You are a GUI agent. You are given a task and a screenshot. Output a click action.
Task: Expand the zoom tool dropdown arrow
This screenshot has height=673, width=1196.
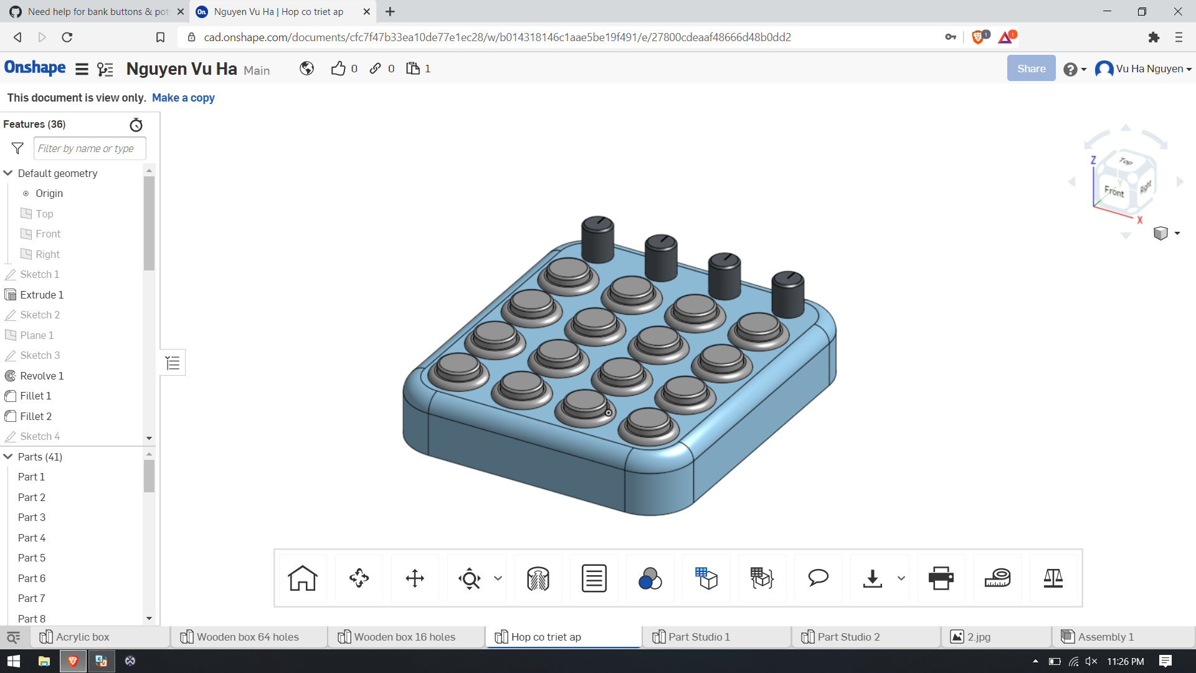pos(498,578)
